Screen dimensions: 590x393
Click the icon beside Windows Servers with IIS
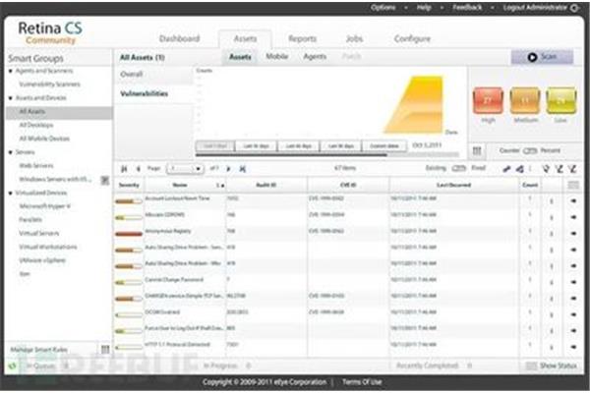[x=105, y=180]
